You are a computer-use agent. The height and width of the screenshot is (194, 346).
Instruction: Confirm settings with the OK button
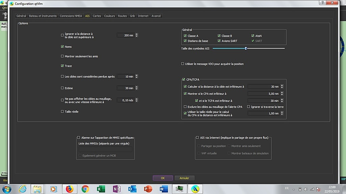point(163,178)
